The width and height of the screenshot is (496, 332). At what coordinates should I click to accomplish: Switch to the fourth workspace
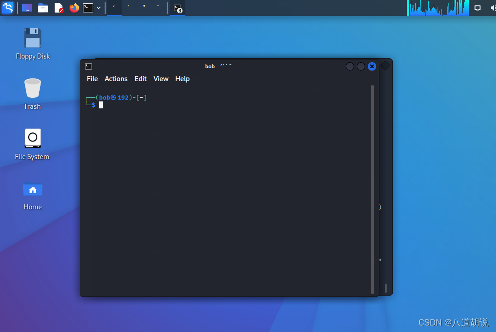(x=158, y=7)
